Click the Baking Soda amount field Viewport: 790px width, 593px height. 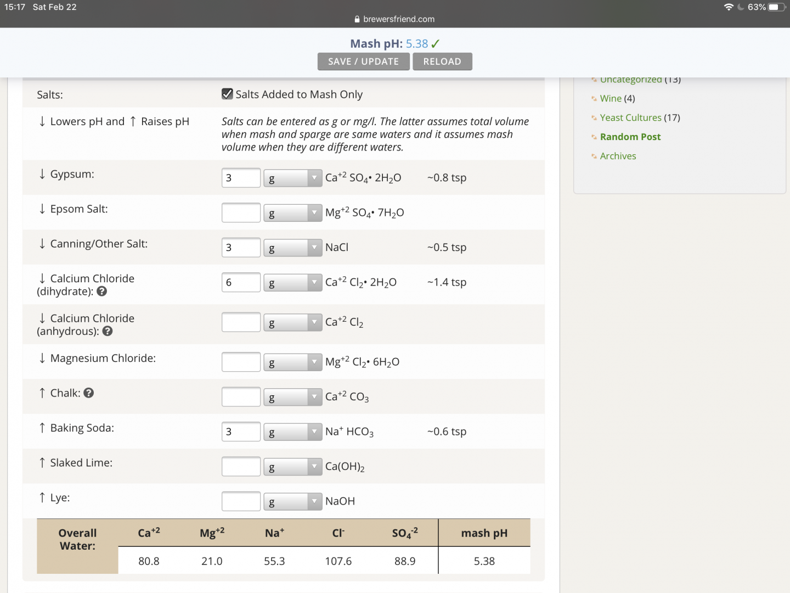point(241,432)
